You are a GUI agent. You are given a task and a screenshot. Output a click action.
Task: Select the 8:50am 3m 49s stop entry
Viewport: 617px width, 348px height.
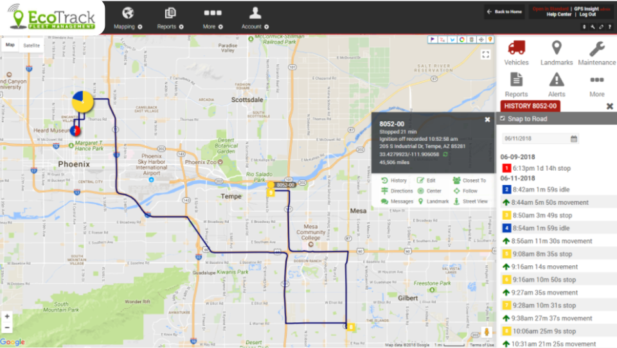[557, 216]
